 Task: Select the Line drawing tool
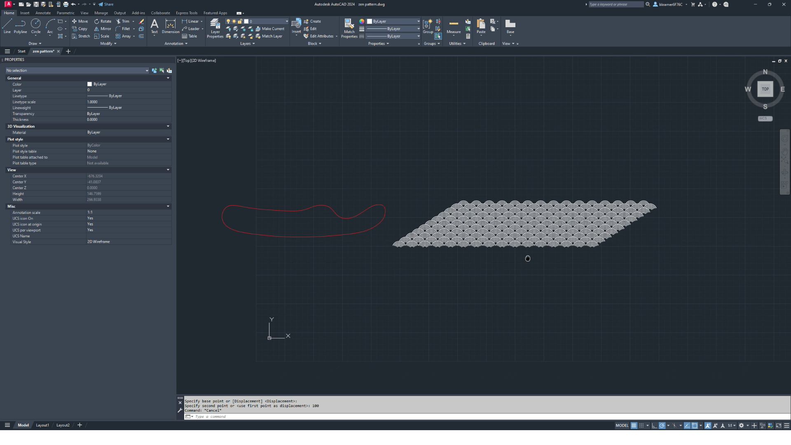(x=7, y=26)
